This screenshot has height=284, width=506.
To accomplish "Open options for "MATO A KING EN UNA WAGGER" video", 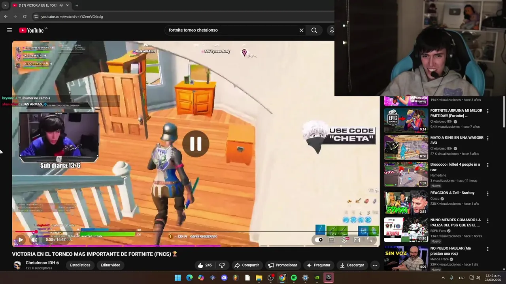I will coord(487,138).
